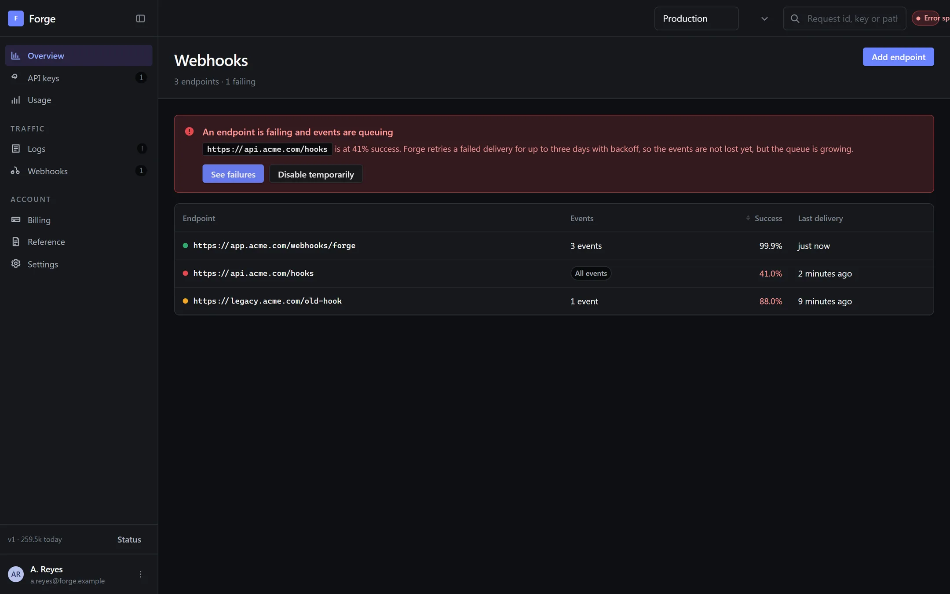Open Logs in the sidebar
The width and height of the screenshot is (950, 594).
pos(79,149)
